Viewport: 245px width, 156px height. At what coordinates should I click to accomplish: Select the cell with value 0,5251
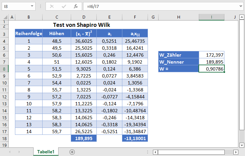pos(109,41)
